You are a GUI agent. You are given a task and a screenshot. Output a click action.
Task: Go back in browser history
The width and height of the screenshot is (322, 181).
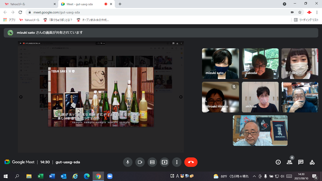6,12
